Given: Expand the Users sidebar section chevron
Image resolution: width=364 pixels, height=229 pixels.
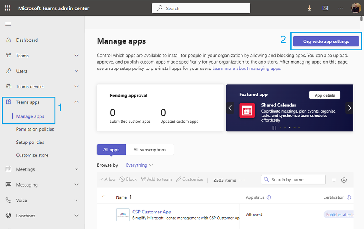Looking at the screenshot, I should [x=76, y=71].
